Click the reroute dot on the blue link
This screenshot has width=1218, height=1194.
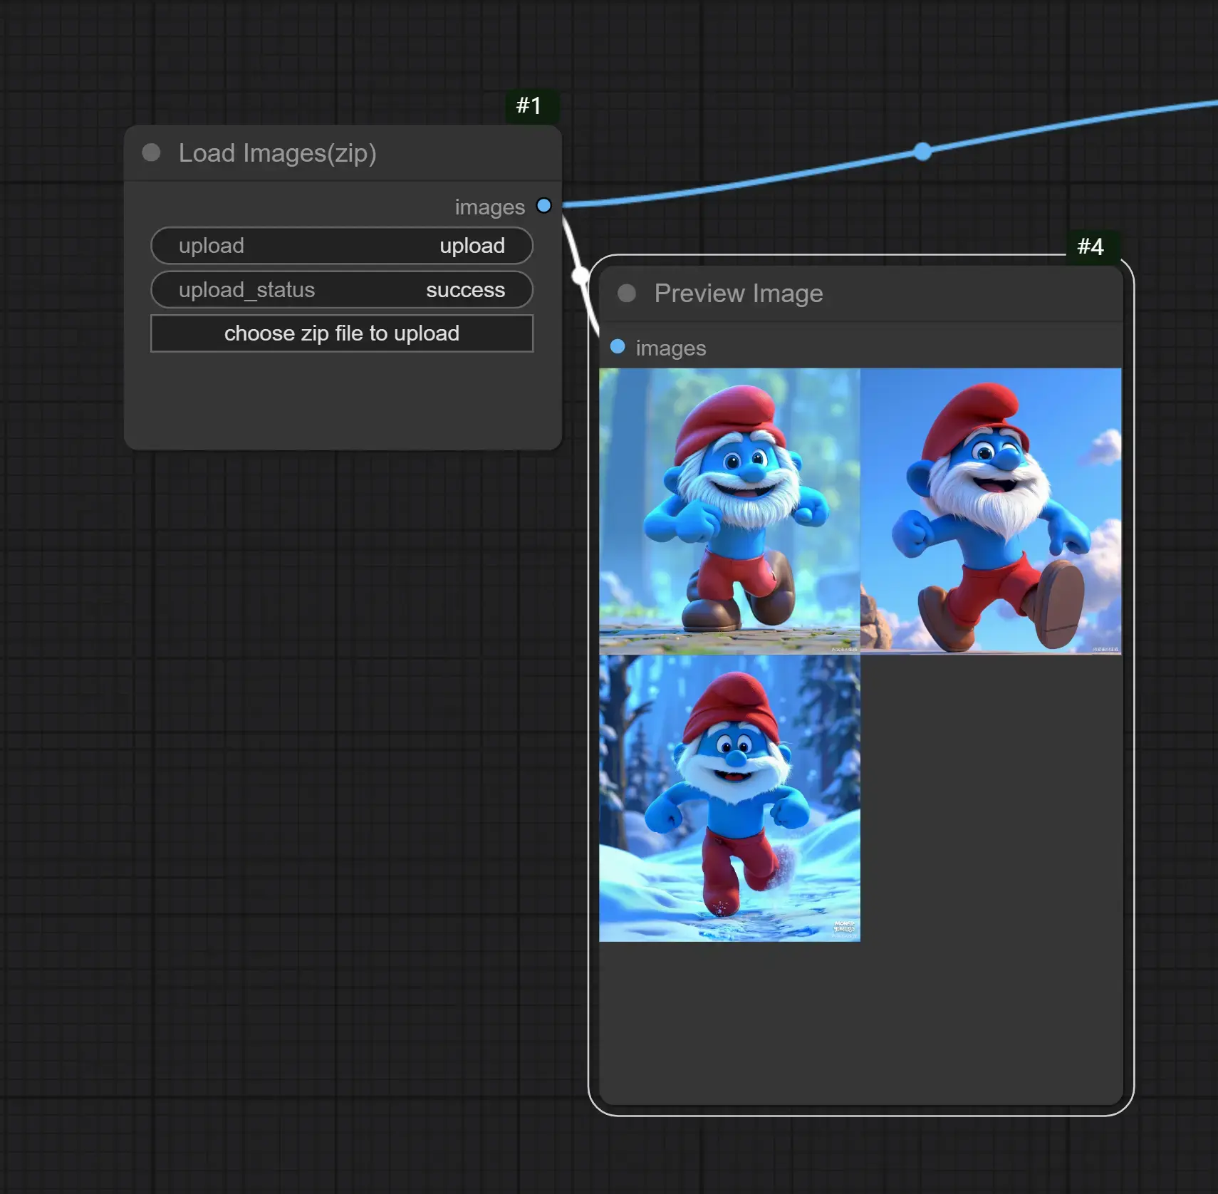point(923,151)
